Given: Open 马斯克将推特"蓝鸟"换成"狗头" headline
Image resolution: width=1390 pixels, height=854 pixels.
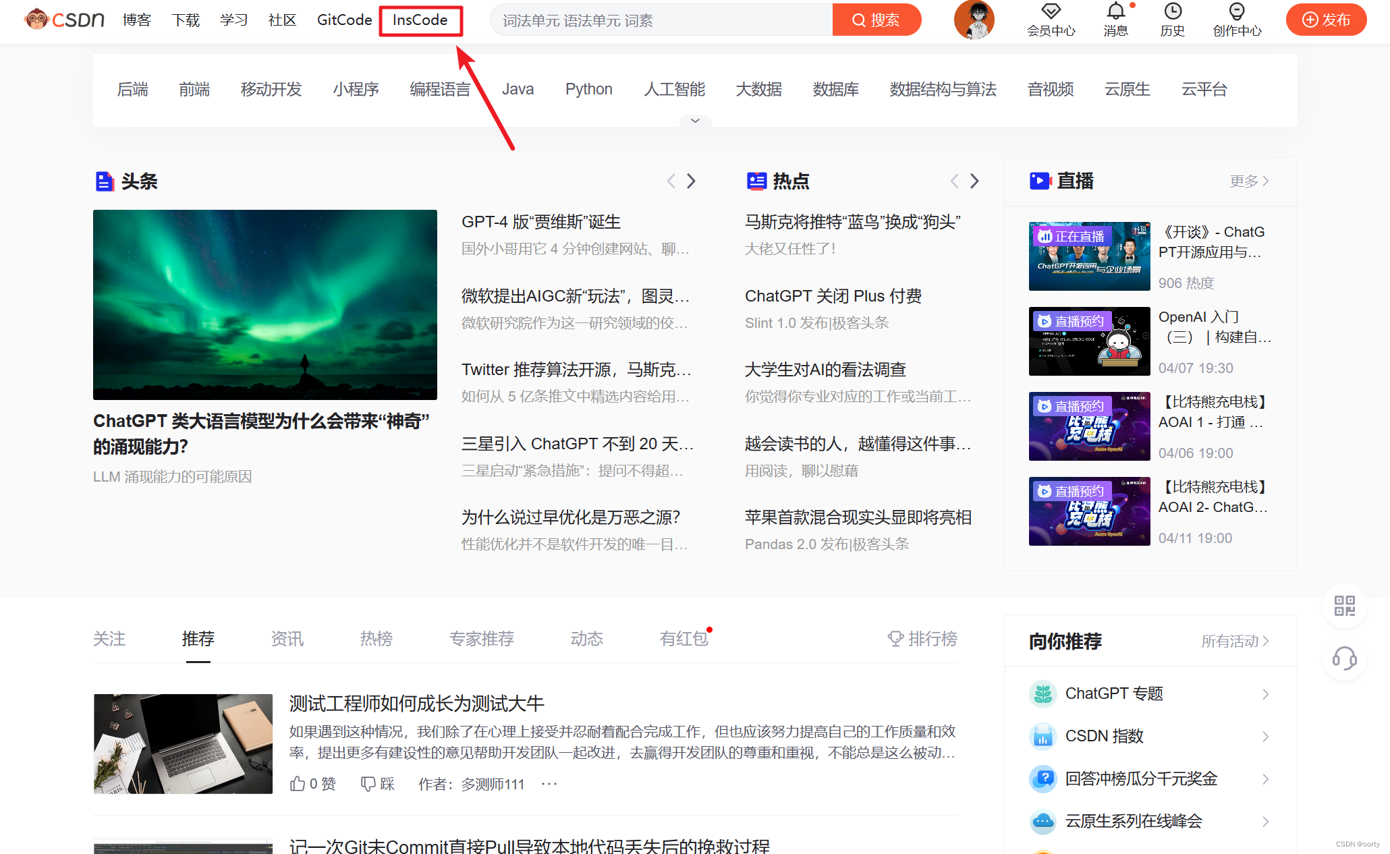Looking at the screenshot, I should pos(853,222).
